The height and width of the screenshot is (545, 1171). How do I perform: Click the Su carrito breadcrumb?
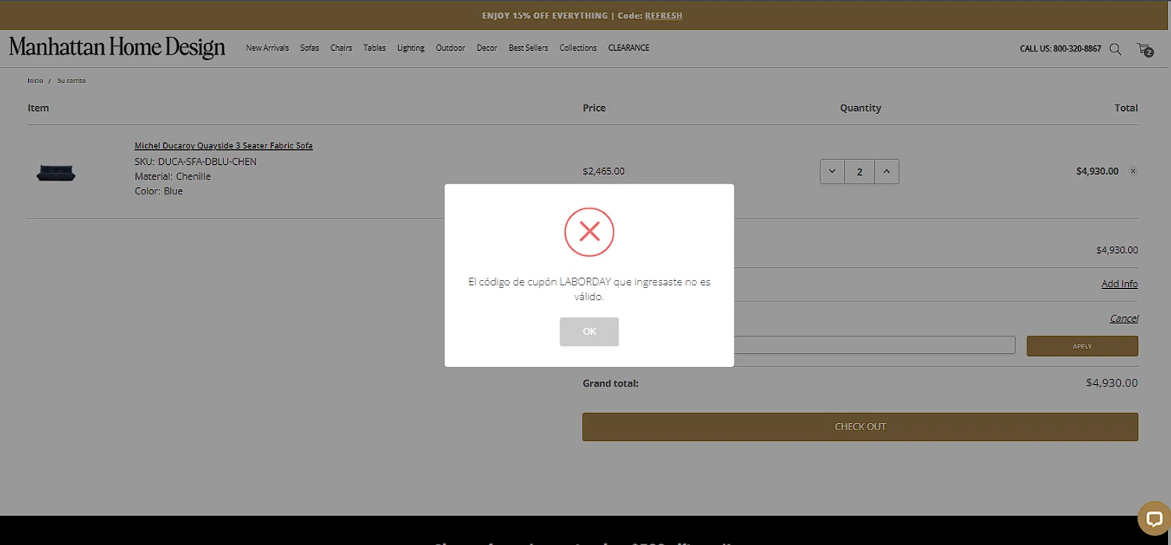[x=71, y=80]
